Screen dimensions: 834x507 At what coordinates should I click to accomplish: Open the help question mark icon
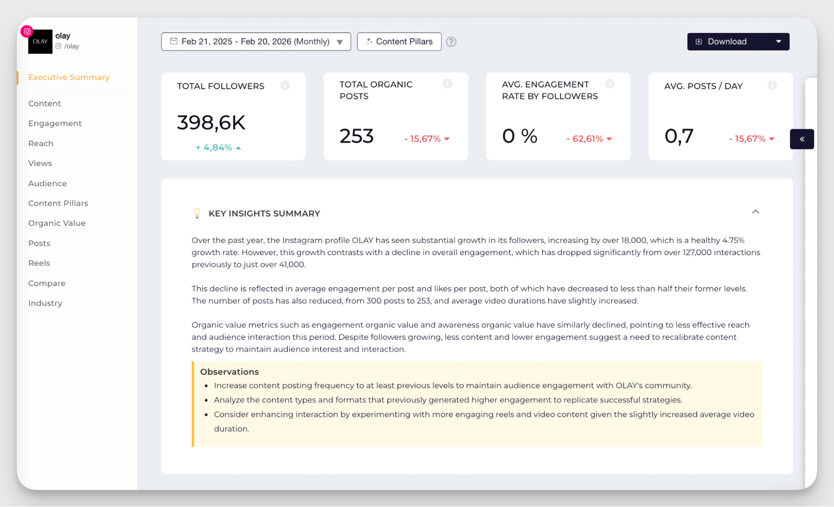pyautogui.click(x=451, y=42)
